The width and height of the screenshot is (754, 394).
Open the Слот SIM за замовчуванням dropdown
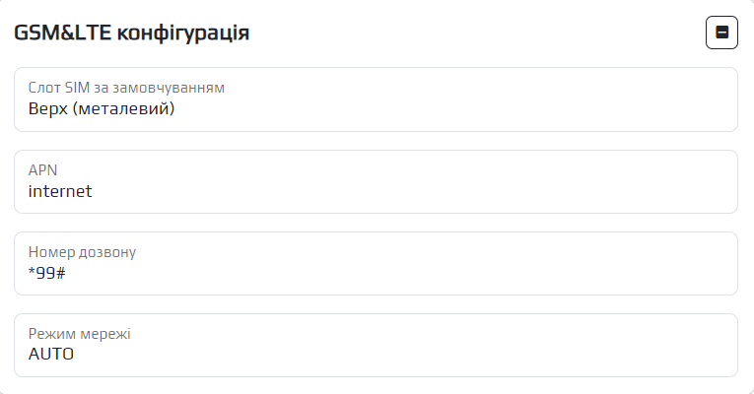click(376, 99)
